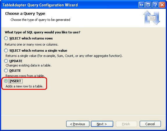
Task: Choose the DELETE query radio button
Action: click(x=6, y=70)
